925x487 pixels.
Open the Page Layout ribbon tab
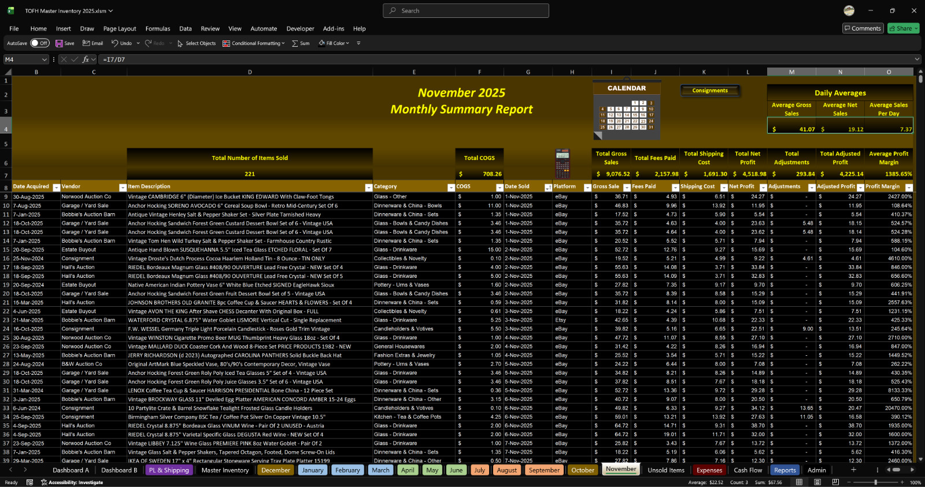coord(120,28)
